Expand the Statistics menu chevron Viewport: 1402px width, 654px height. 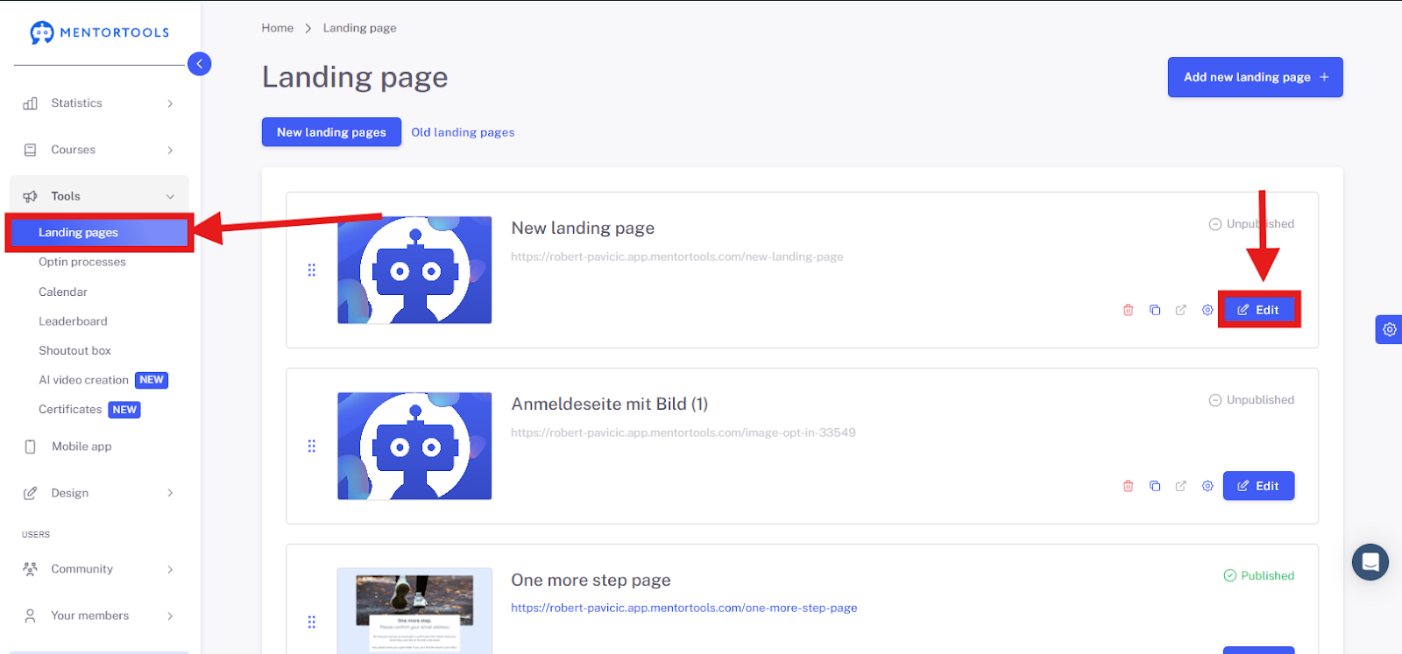click(x=170, y=103)
